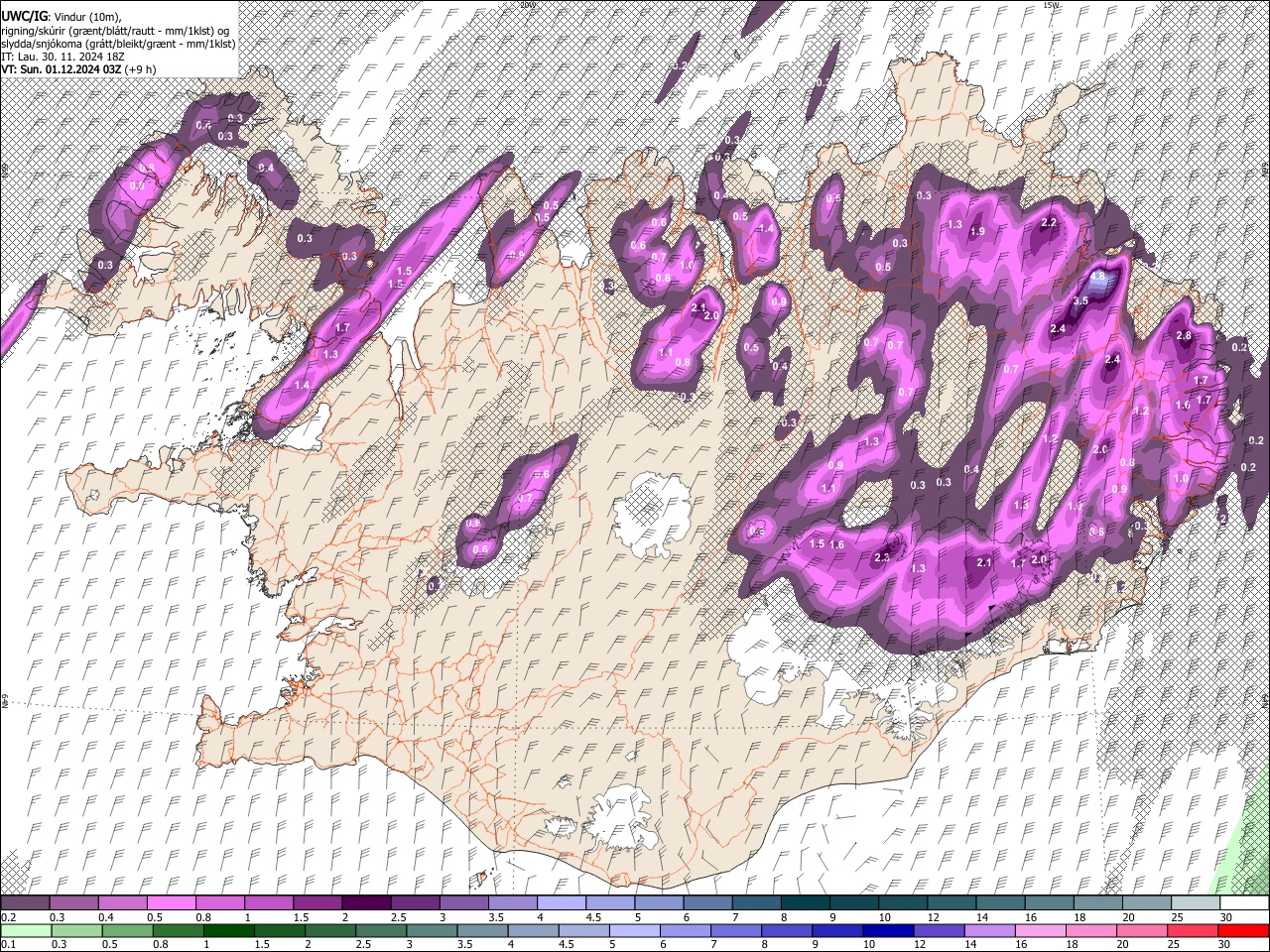
Task: Click the 3.5 label in the upper legend row
Action: tap(495, 917)
